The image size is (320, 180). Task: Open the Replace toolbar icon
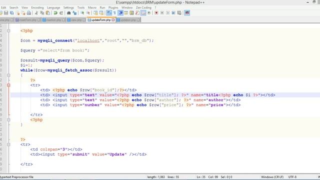coord(74,13)
